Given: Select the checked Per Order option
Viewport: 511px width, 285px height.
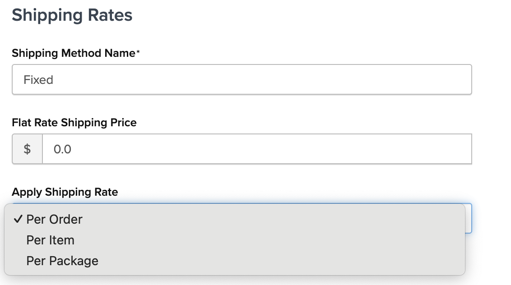Looking at the screenshot, I should [x=54, y=219].
